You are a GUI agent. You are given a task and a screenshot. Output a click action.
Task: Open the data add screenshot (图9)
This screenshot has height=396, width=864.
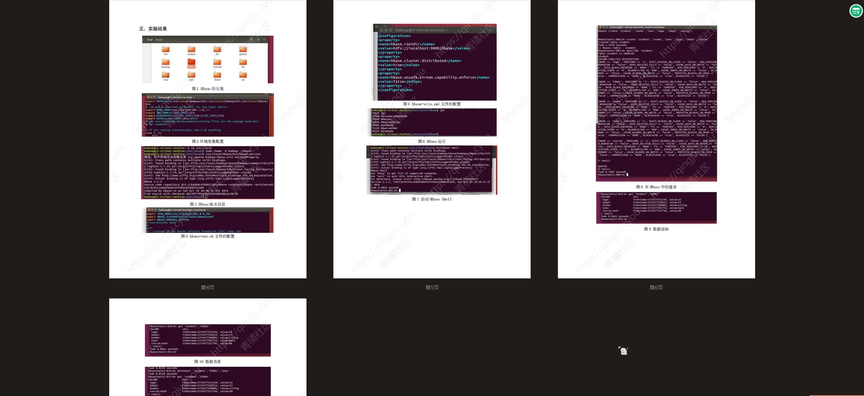[x=656, y=208]
